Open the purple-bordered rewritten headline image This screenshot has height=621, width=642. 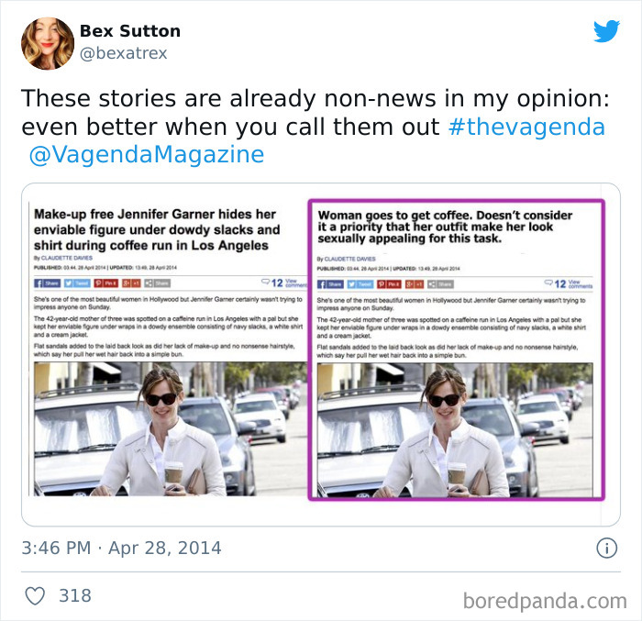(x=456, y=349)
